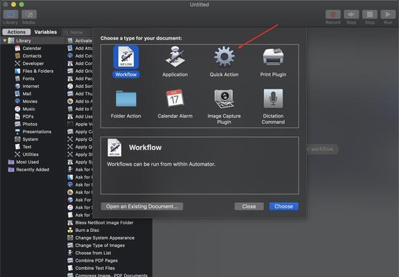Click Open an Existing Document button
The image size is (399, 277).
tap(142, 206)
